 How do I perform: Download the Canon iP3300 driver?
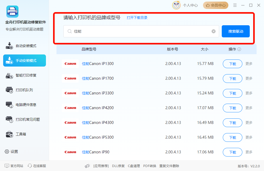[x=233, y=93]
